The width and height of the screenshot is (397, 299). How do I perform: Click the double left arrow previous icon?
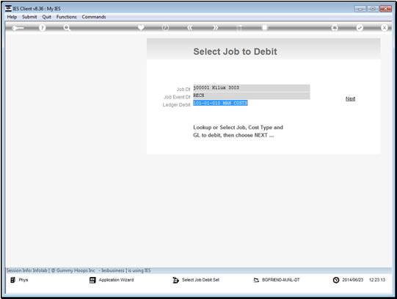click(x=190, y=28)
